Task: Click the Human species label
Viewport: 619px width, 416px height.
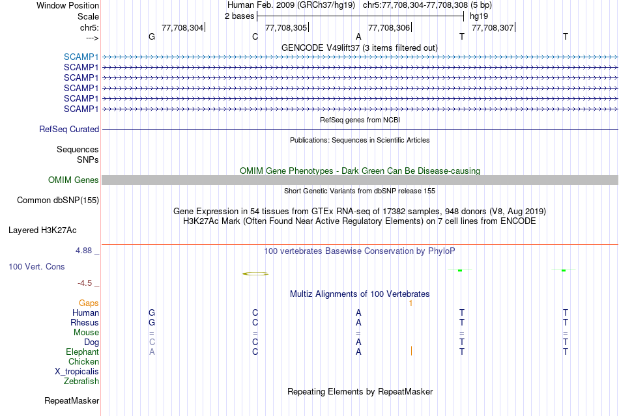Action: tap(85, 312)
